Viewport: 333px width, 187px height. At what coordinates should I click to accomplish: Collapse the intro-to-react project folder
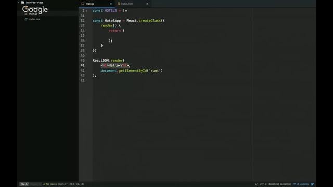(19, 3)
